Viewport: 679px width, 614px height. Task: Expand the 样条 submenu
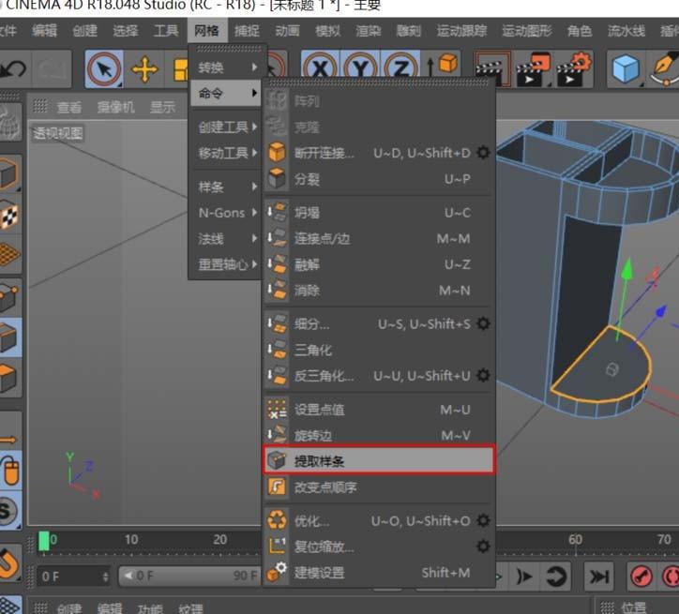click(226, 187)
